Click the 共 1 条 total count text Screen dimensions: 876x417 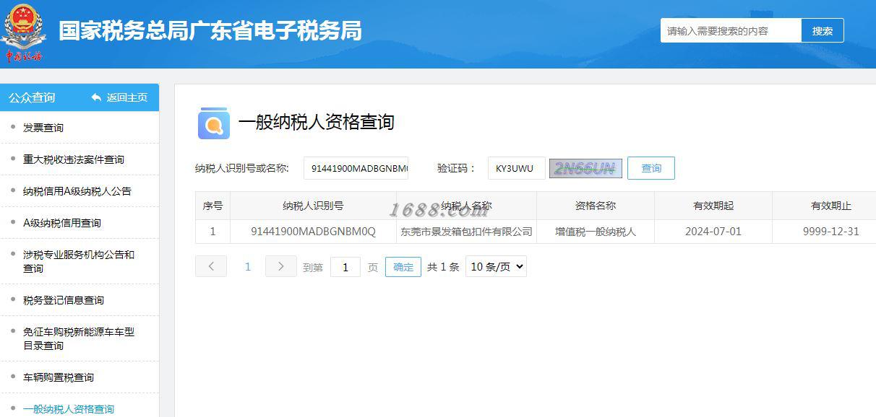443,267
